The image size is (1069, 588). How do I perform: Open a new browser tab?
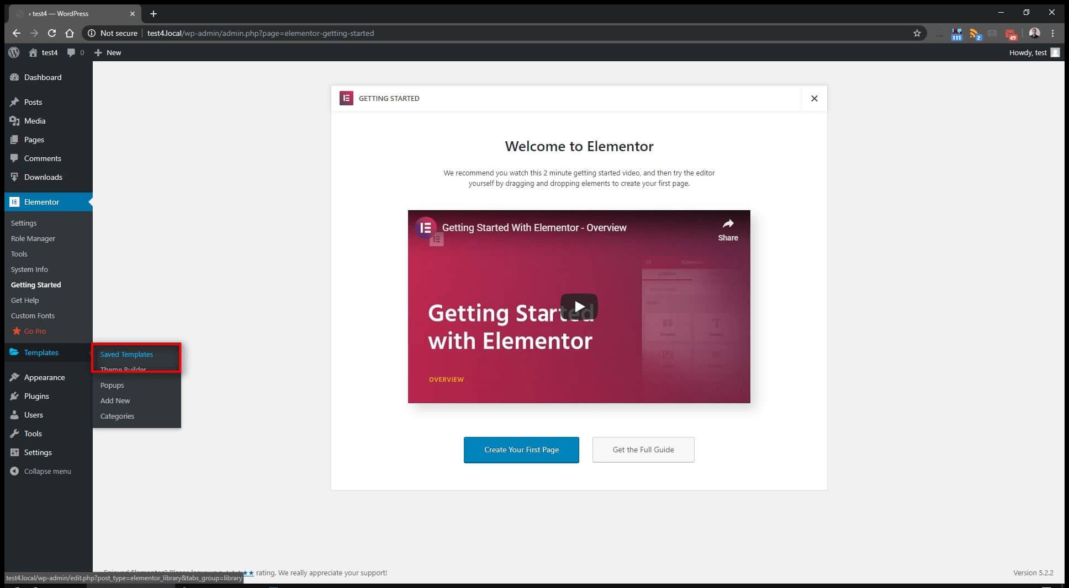(x=154, y=13)
